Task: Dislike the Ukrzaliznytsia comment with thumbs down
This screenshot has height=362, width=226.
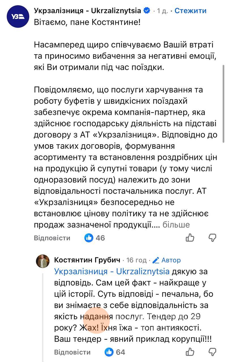Action: (212, 238)
